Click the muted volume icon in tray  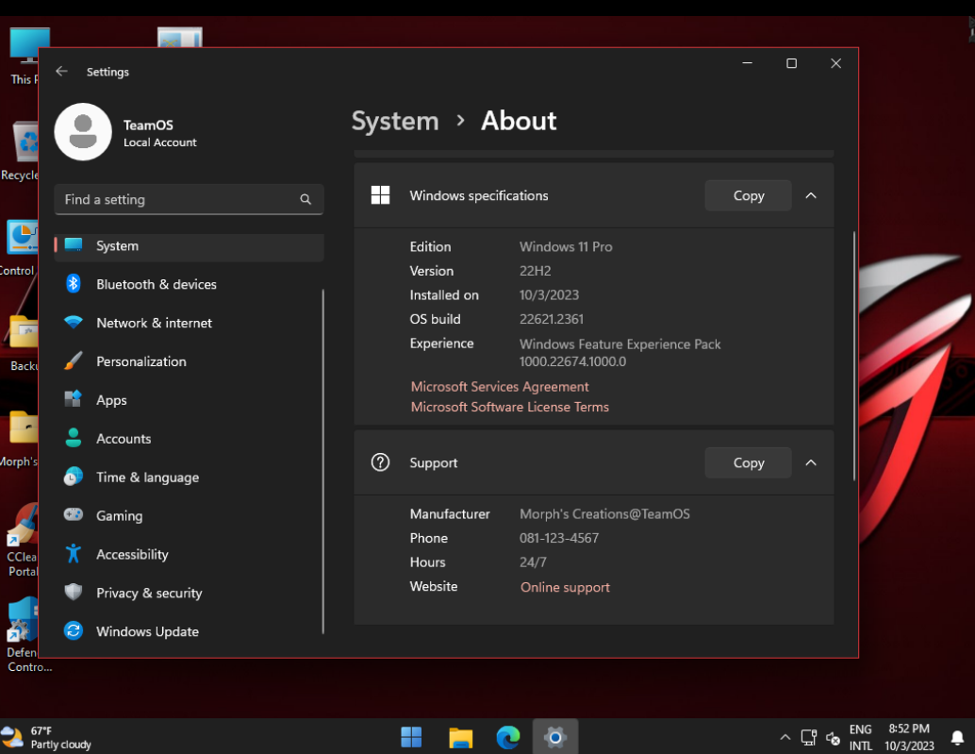[834, 739]
